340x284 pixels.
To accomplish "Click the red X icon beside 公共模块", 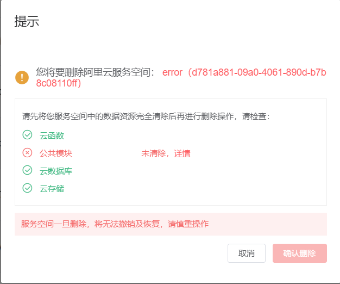I will pyautogui.click(x=27, y=153).
